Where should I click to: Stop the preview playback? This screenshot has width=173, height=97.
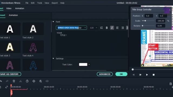tap(154, 75)
